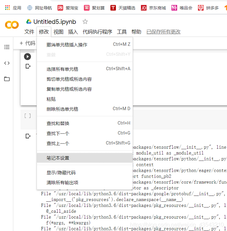Open 笔记本设置
The width and height of the screenshot is (227, 231).
(85, 158)
